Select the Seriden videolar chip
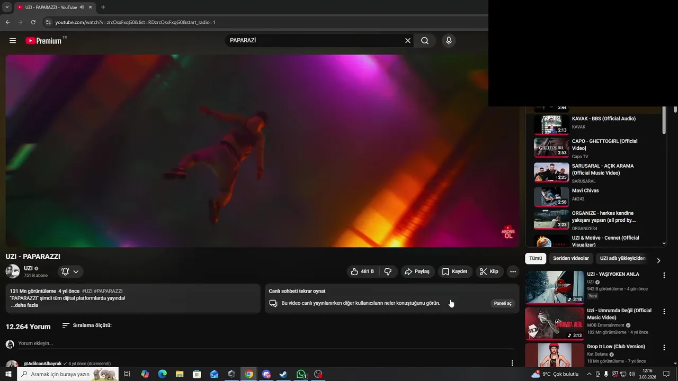The image size is (678, 381). click(571, 259)
